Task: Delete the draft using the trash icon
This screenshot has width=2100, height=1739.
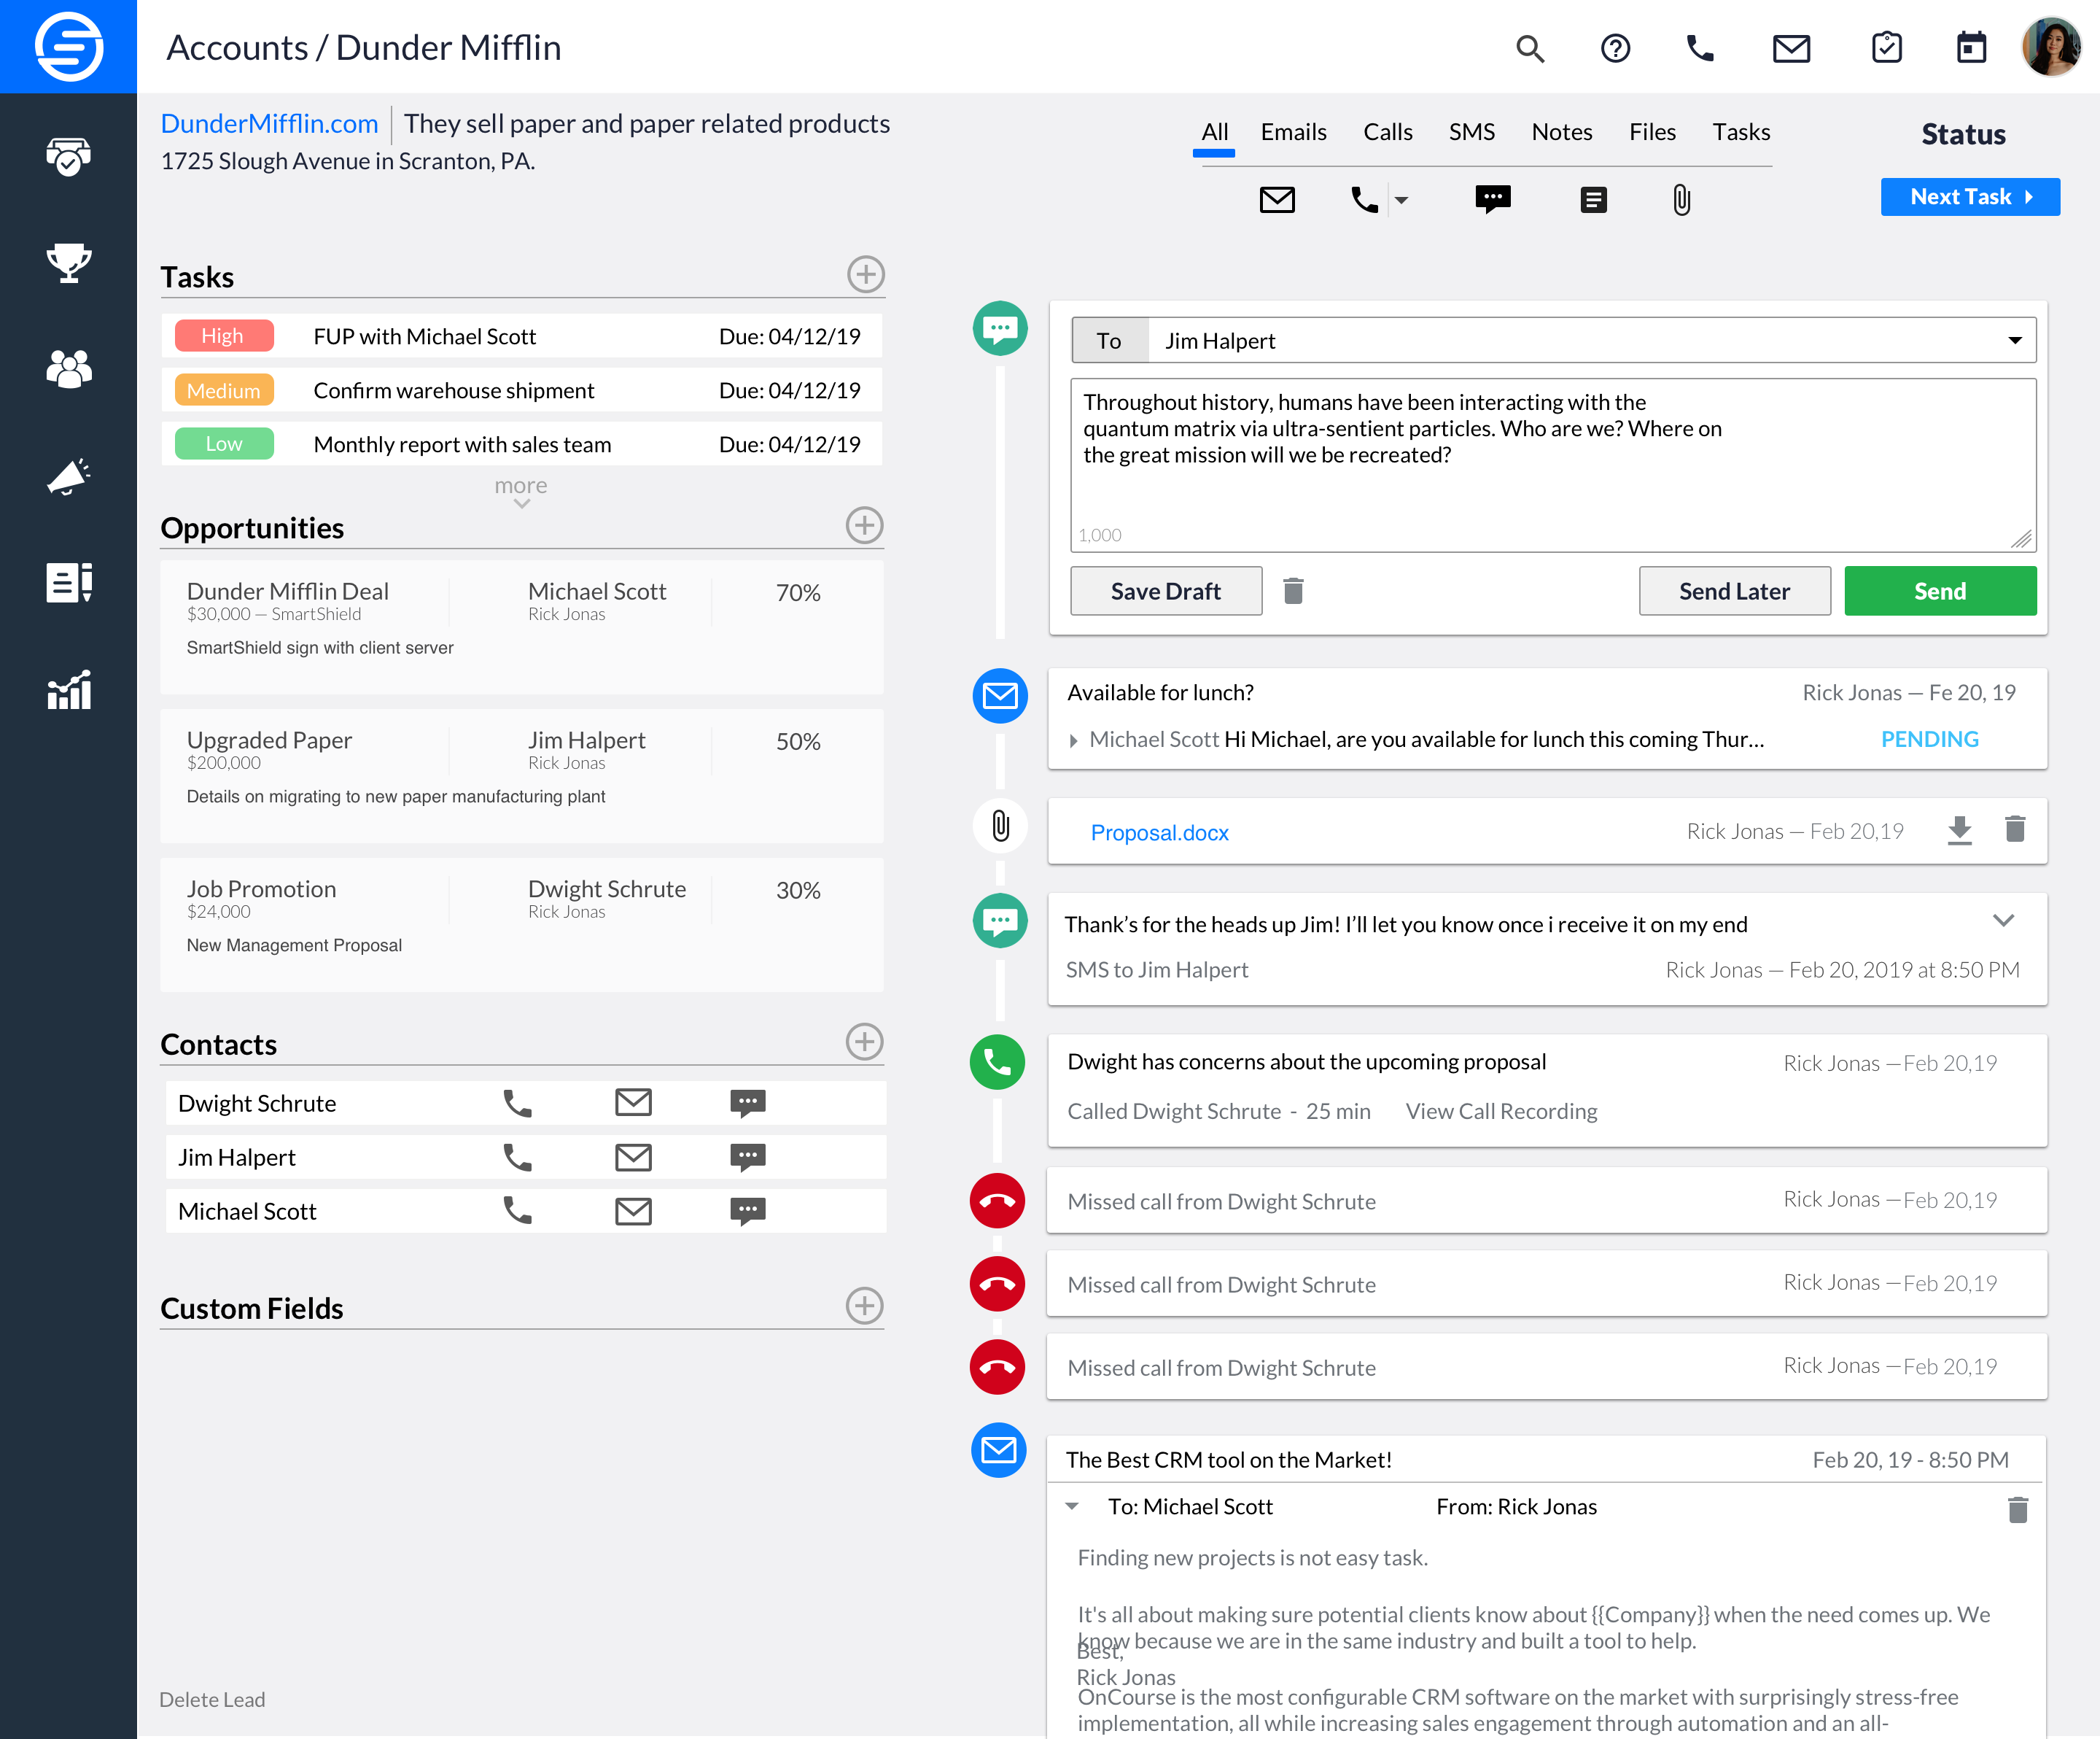Action: click(x=1295, y=592)
